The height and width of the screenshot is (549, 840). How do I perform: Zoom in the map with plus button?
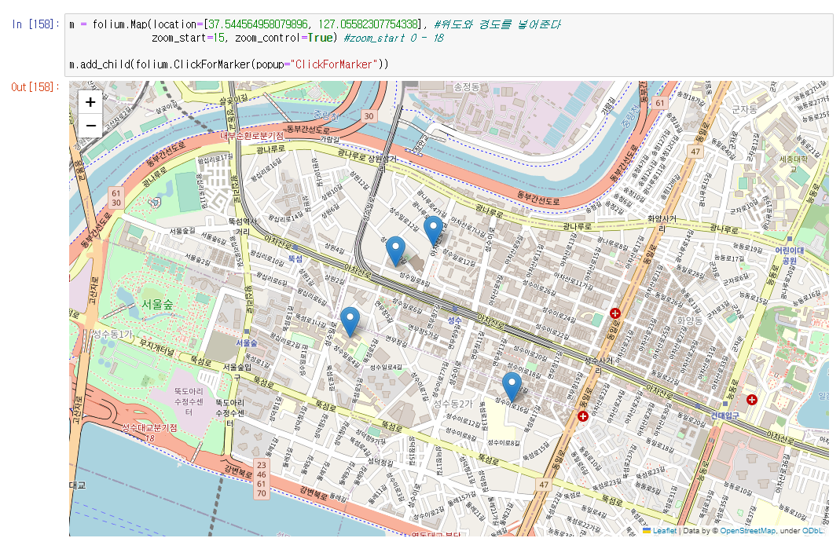[90, 102]
